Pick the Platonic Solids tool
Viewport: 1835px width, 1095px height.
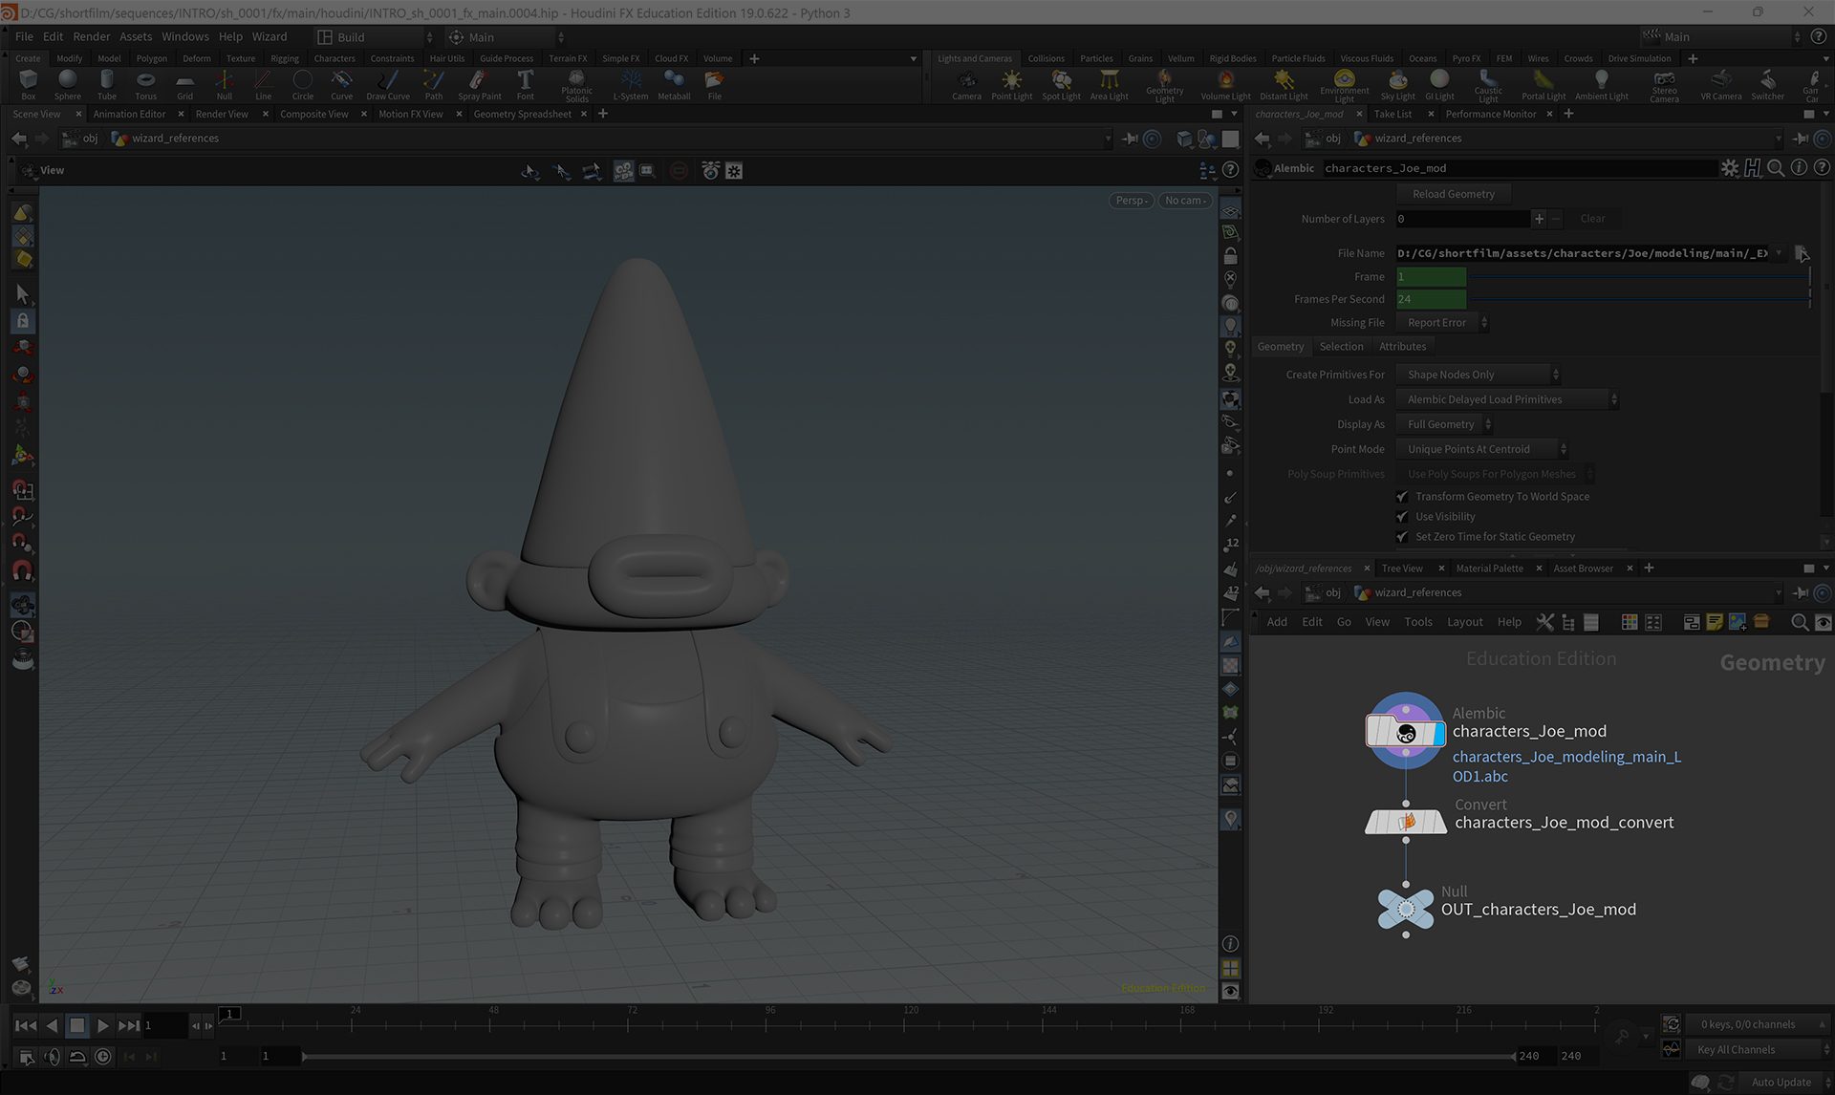[x=576, y=86]
